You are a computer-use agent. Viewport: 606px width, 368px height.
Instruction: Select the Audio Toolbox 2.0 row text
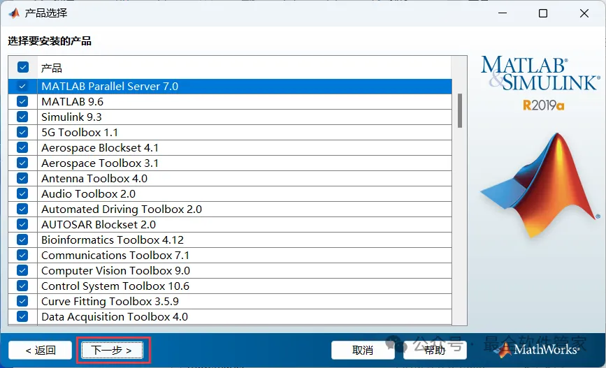pyautogui.click(x=89, y=193)
